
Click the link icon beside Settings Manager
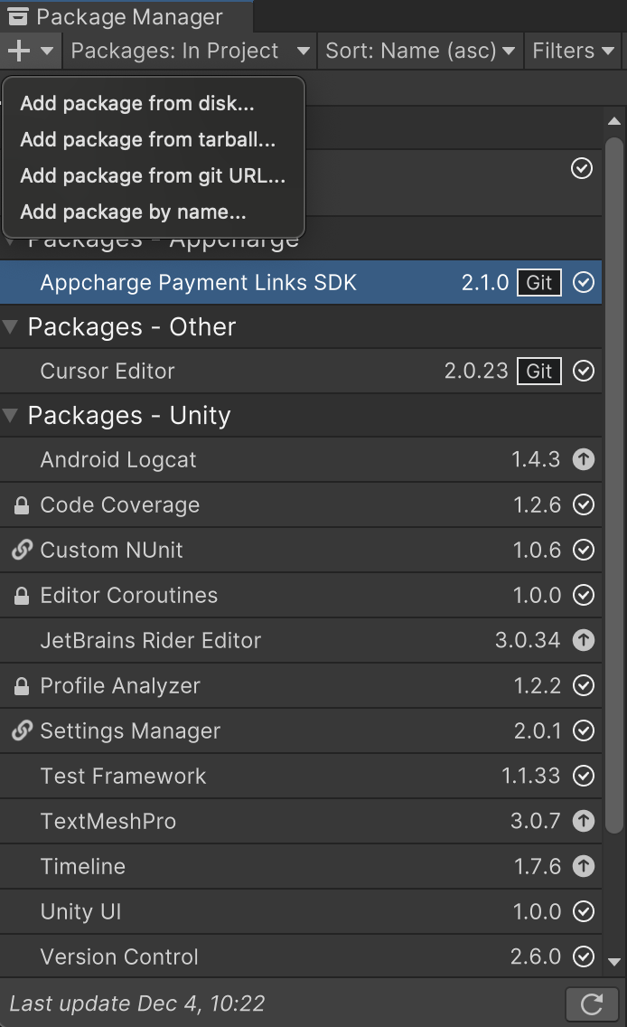coord(22,730)
